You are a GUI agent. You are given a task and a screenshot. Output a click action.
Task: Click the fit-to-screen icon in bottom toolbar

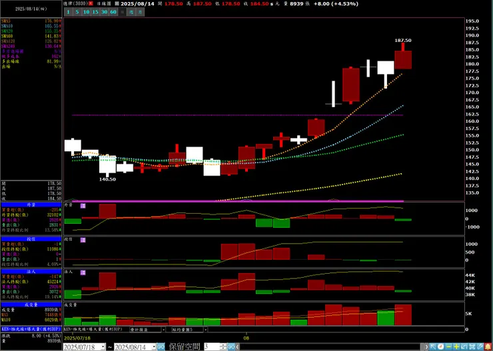[472, 347]
